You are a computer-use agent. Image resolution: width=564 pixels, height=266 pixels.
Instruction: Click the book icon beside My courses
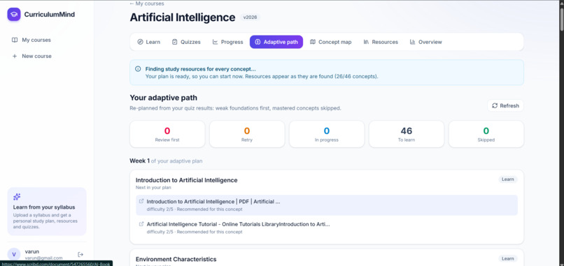(15, 40)
